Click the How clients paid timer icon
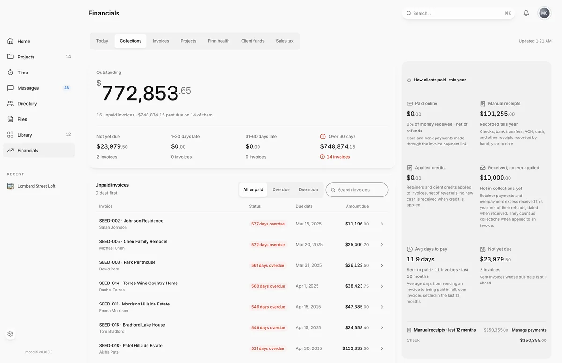 pos(409,80)
